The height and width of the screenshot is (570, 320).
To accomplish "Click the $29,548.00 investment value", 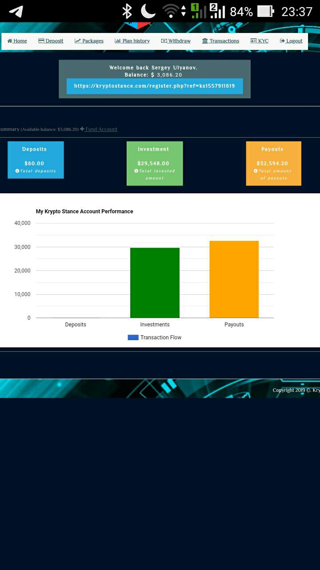I will (153, 163).
